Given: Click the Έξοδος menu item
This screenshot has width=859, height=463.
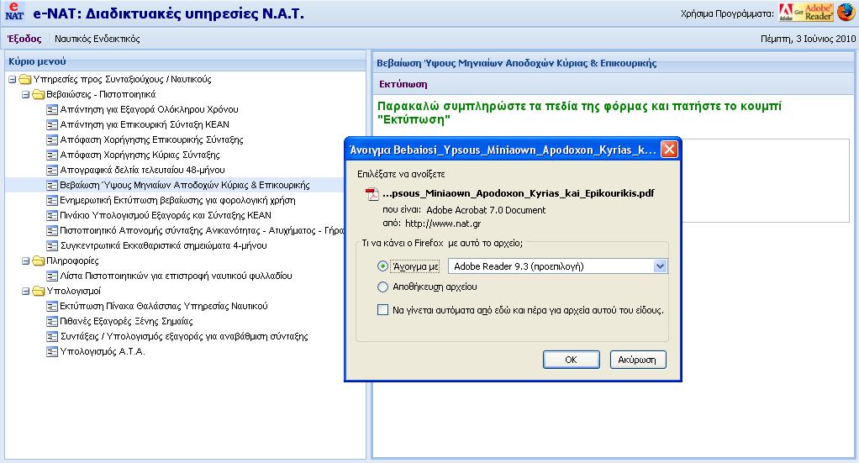Looking at the screenshot, I should click(24, 39).
